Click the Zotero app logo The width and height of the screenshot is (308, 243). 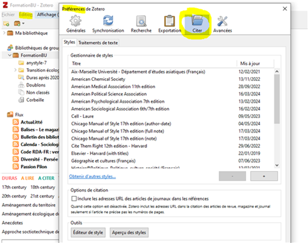tap(5, 5)
